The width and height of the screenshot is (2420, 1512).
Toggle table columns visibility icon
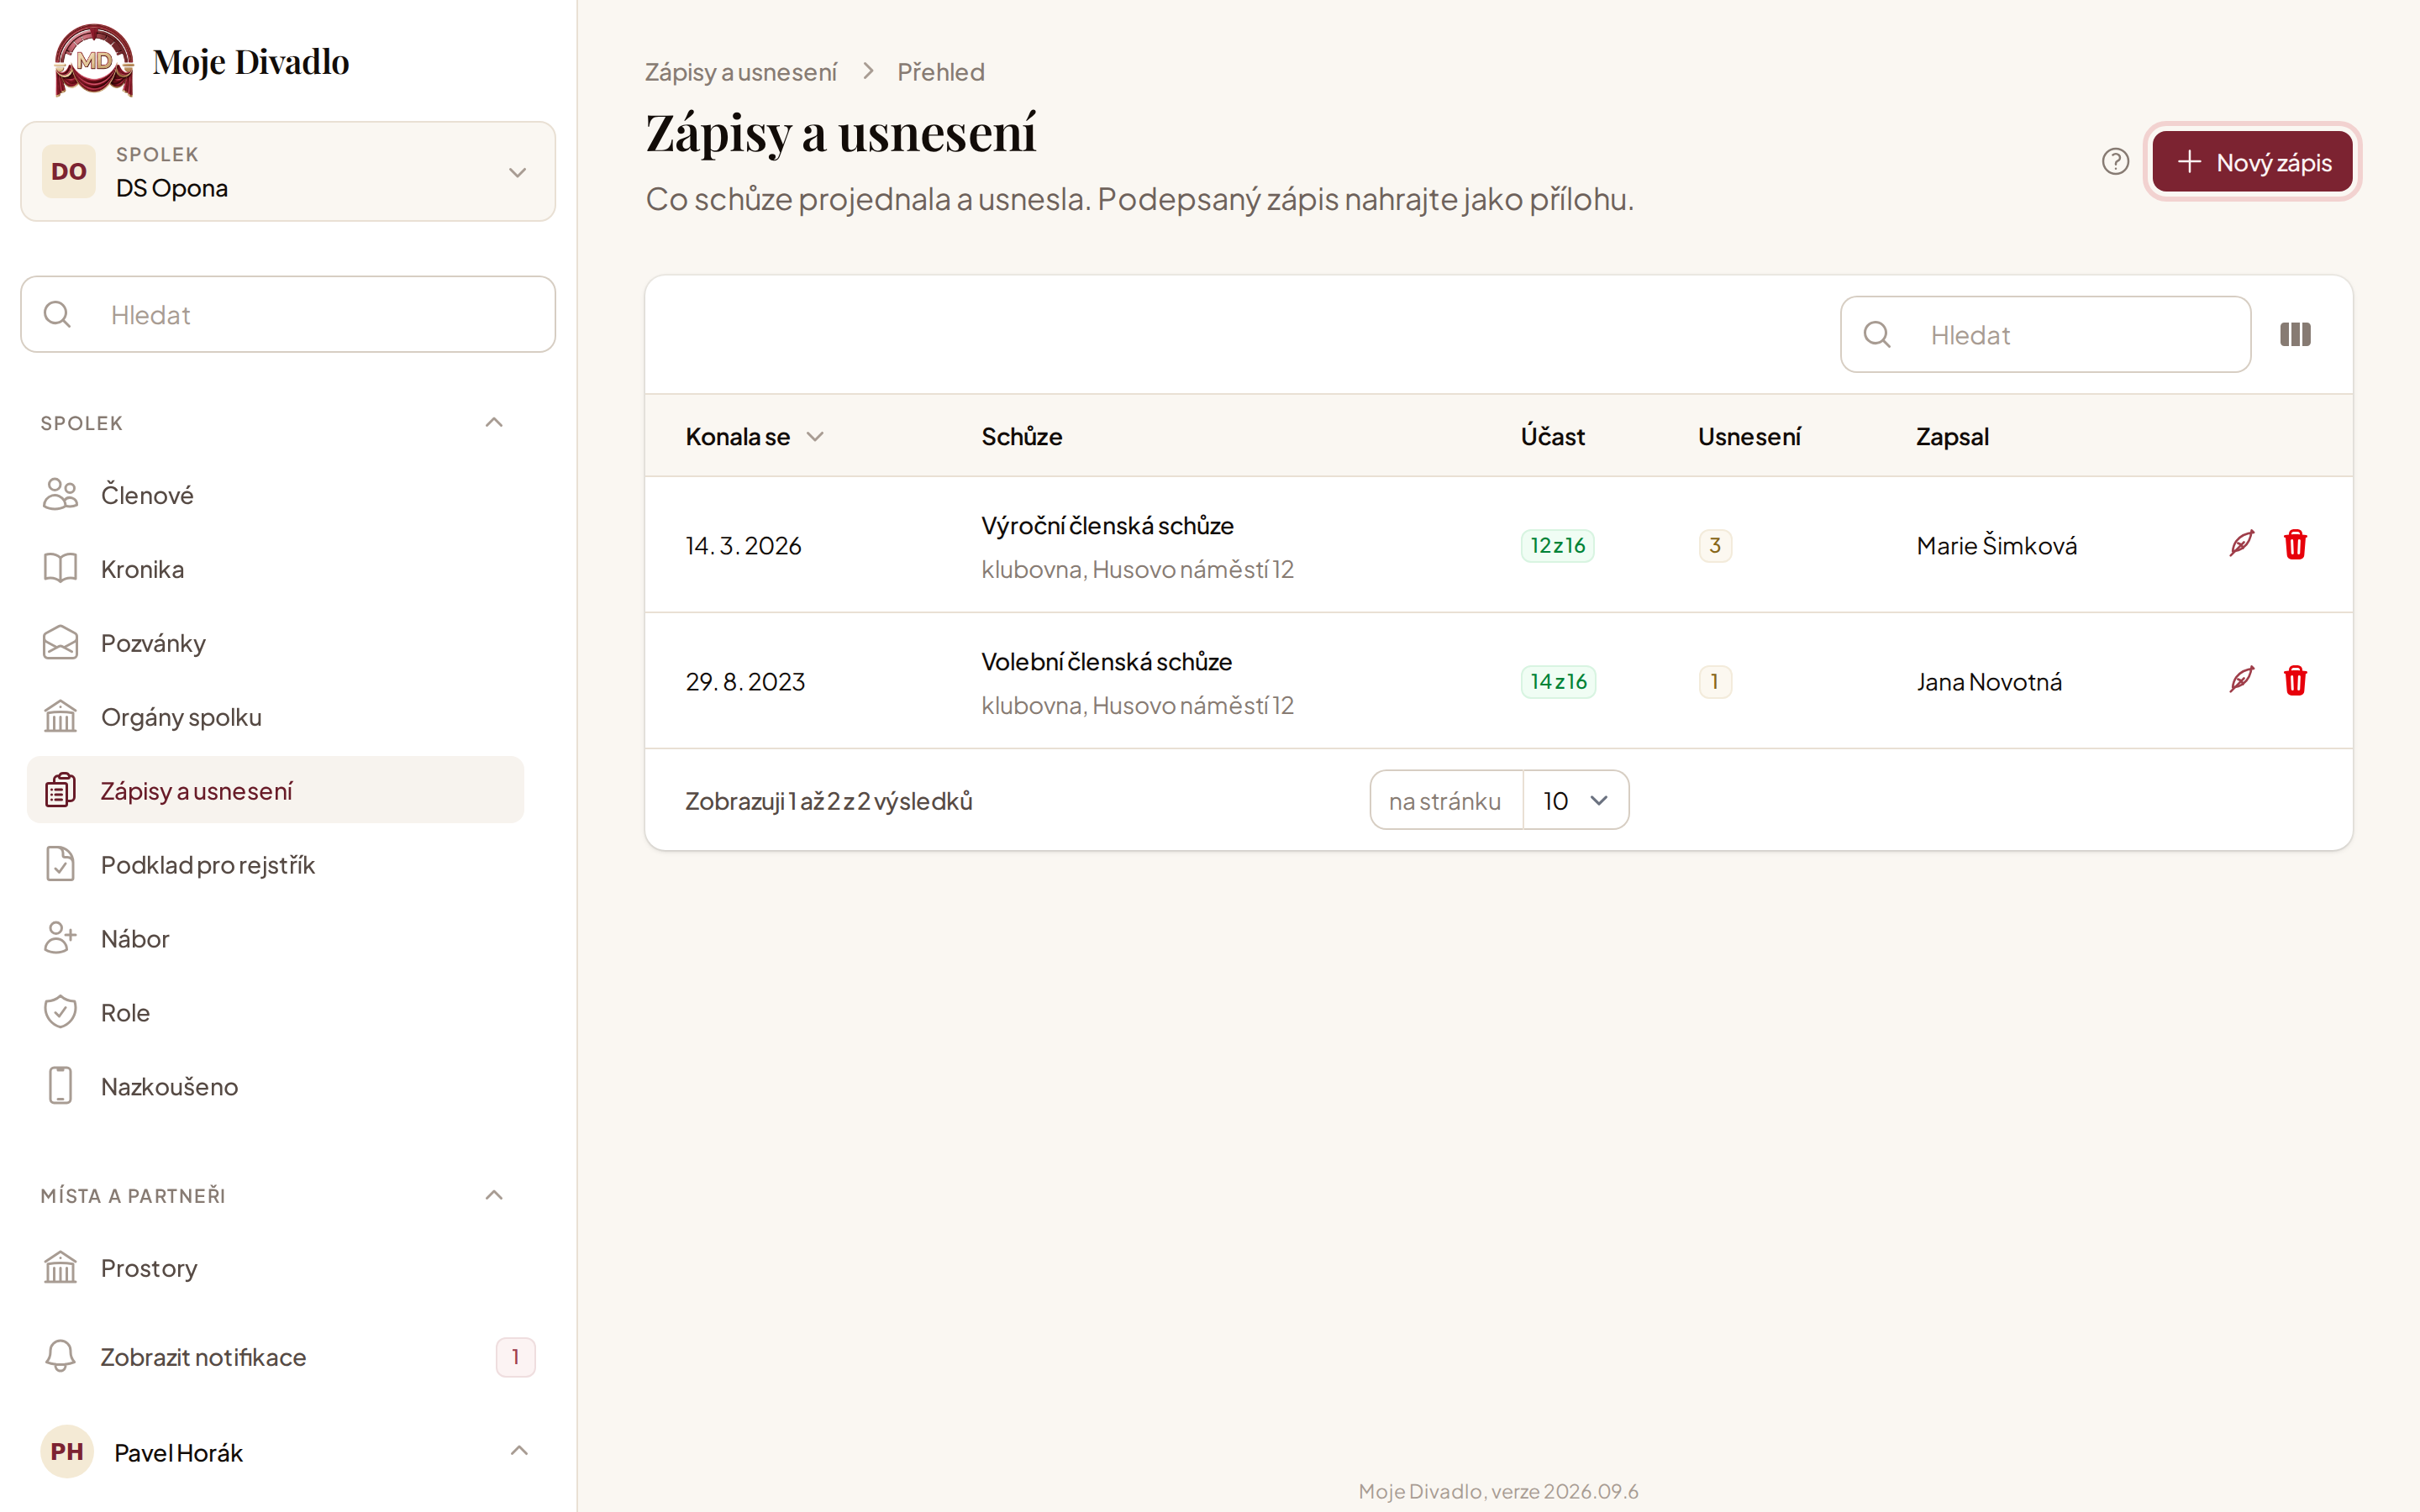coord(2295,334)
